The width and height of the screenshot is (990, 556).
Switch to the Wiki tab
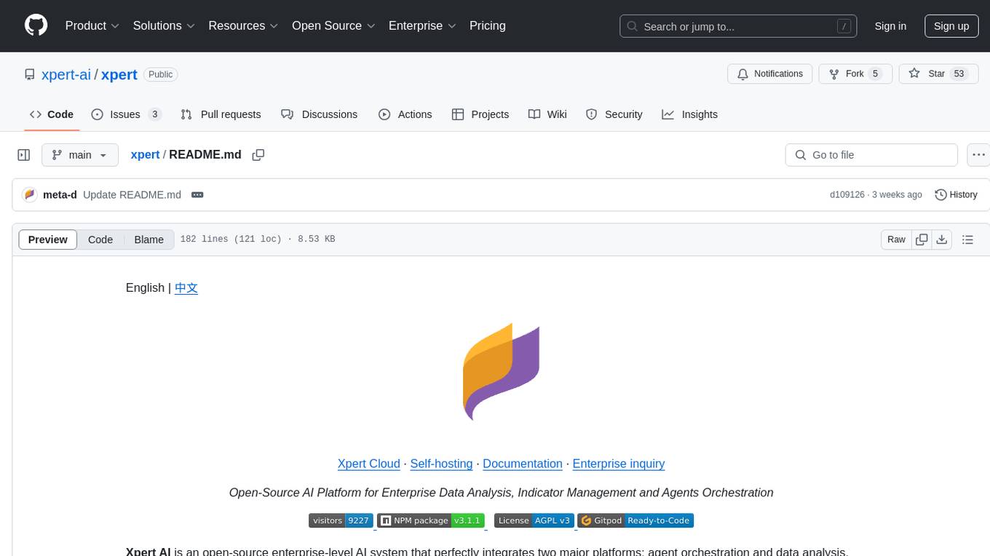tap(547, 114)
